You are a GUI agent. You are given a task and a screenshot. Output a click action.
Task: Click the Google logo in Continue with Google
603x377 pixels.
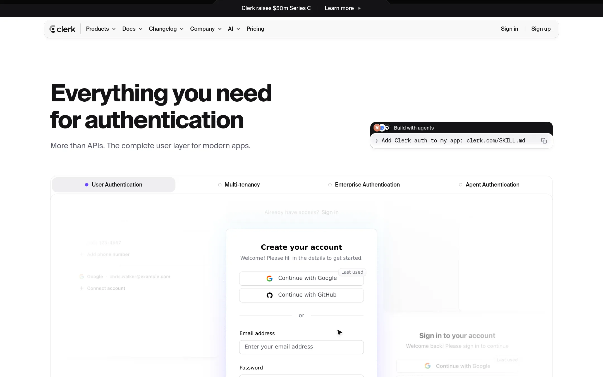click(269, 278)
